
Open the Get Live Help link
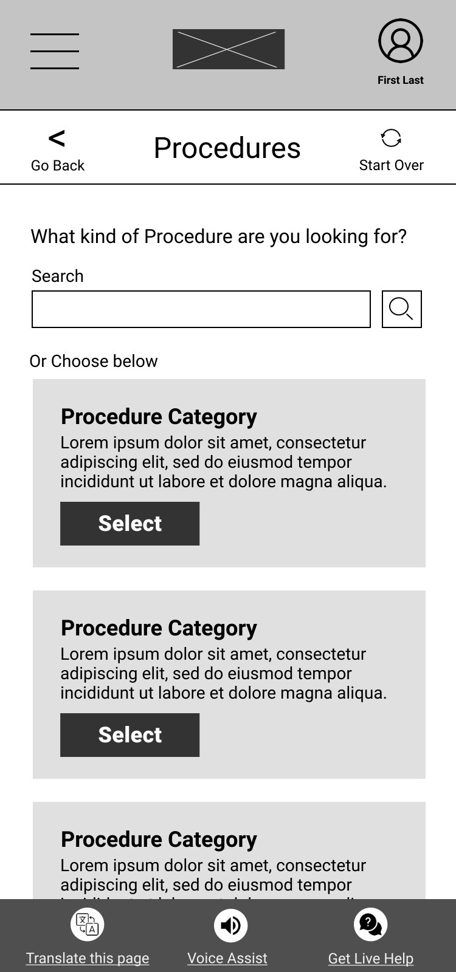(371, 958)
